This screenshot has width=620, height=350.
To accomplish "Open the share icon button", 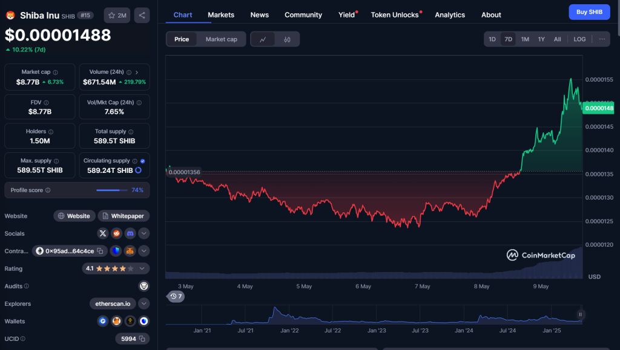I will 142,15.
